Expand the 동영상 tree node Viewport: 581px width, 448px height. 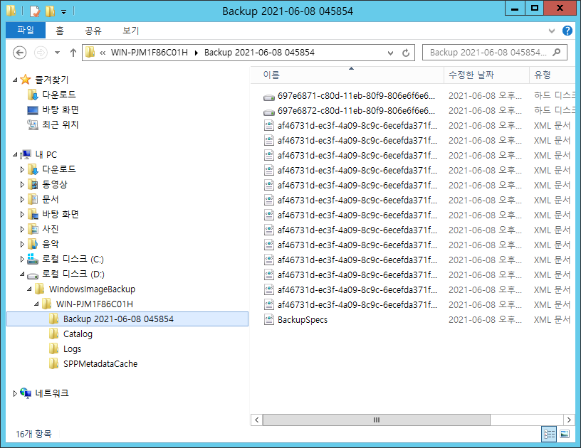[x=22, y=185]
